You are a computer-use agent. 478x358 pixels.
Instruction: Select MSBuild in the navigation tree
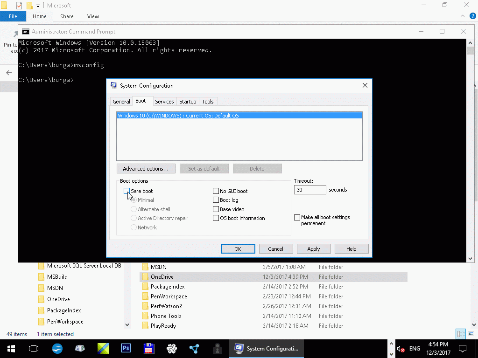pyautogui.click(x=57, y=277)
